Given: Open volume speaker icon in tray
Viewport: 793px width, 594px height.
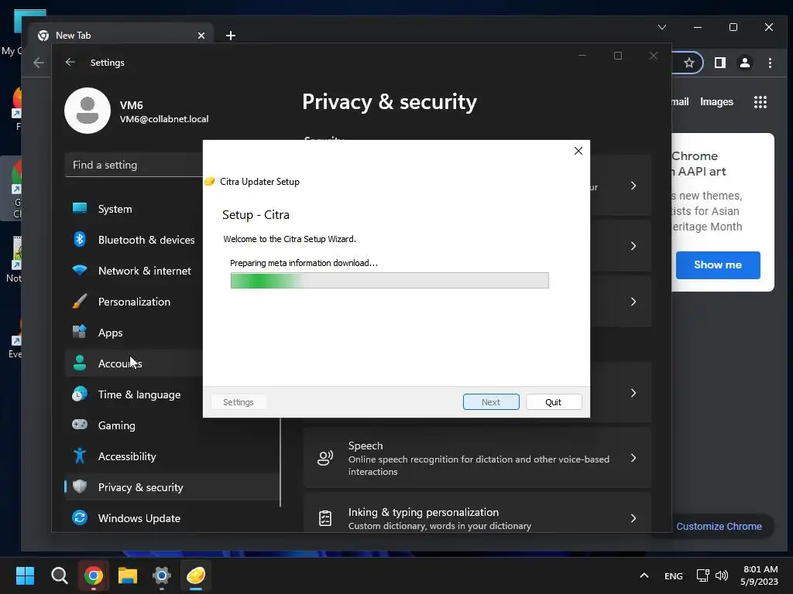Looking at the screenshot, I should [722, 575].
